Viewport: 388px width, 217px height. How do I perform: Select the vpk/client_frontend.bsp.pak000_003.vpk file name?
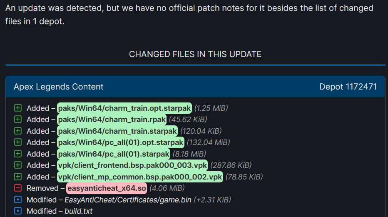tap(132, 165)
